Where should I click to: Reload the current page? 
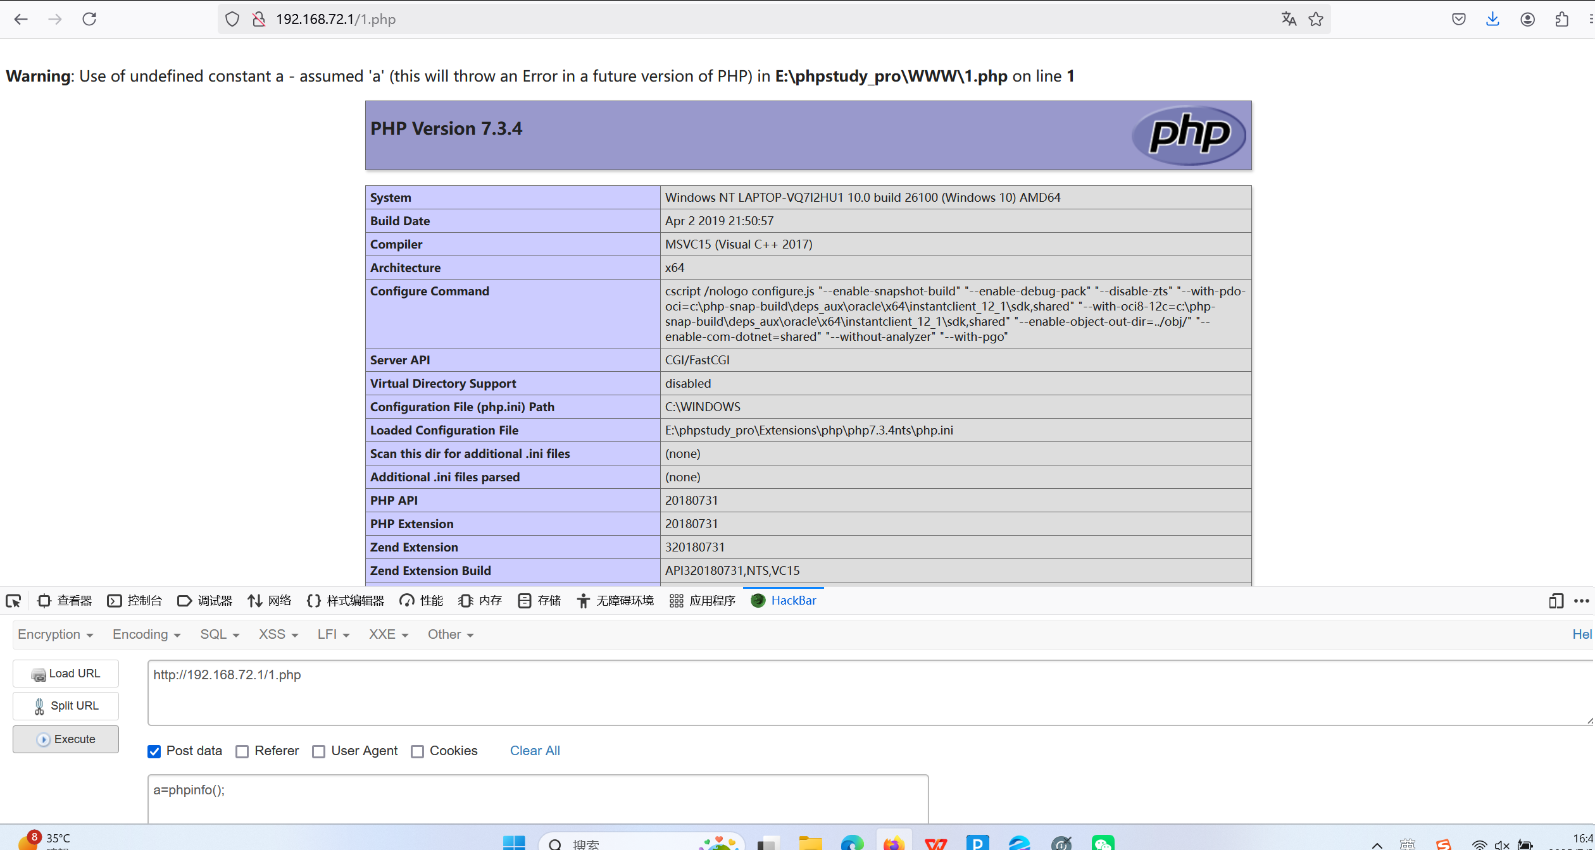tap(89, 19)
